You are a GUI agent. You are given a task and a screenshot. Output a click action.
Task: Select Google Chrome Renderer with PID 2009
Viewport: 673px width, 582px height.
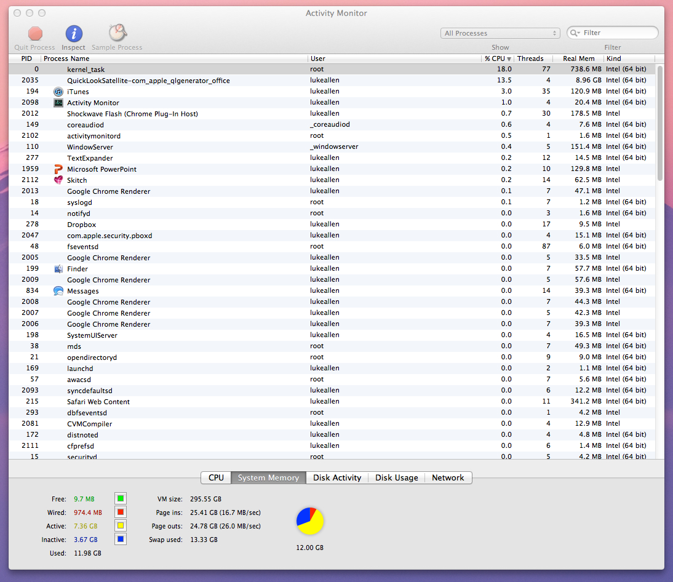332,280
